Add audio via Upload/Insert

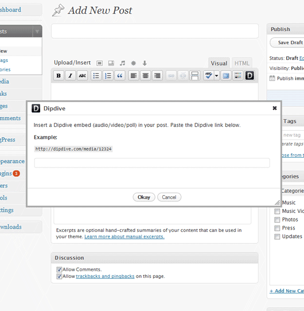(x=123, y=63)
